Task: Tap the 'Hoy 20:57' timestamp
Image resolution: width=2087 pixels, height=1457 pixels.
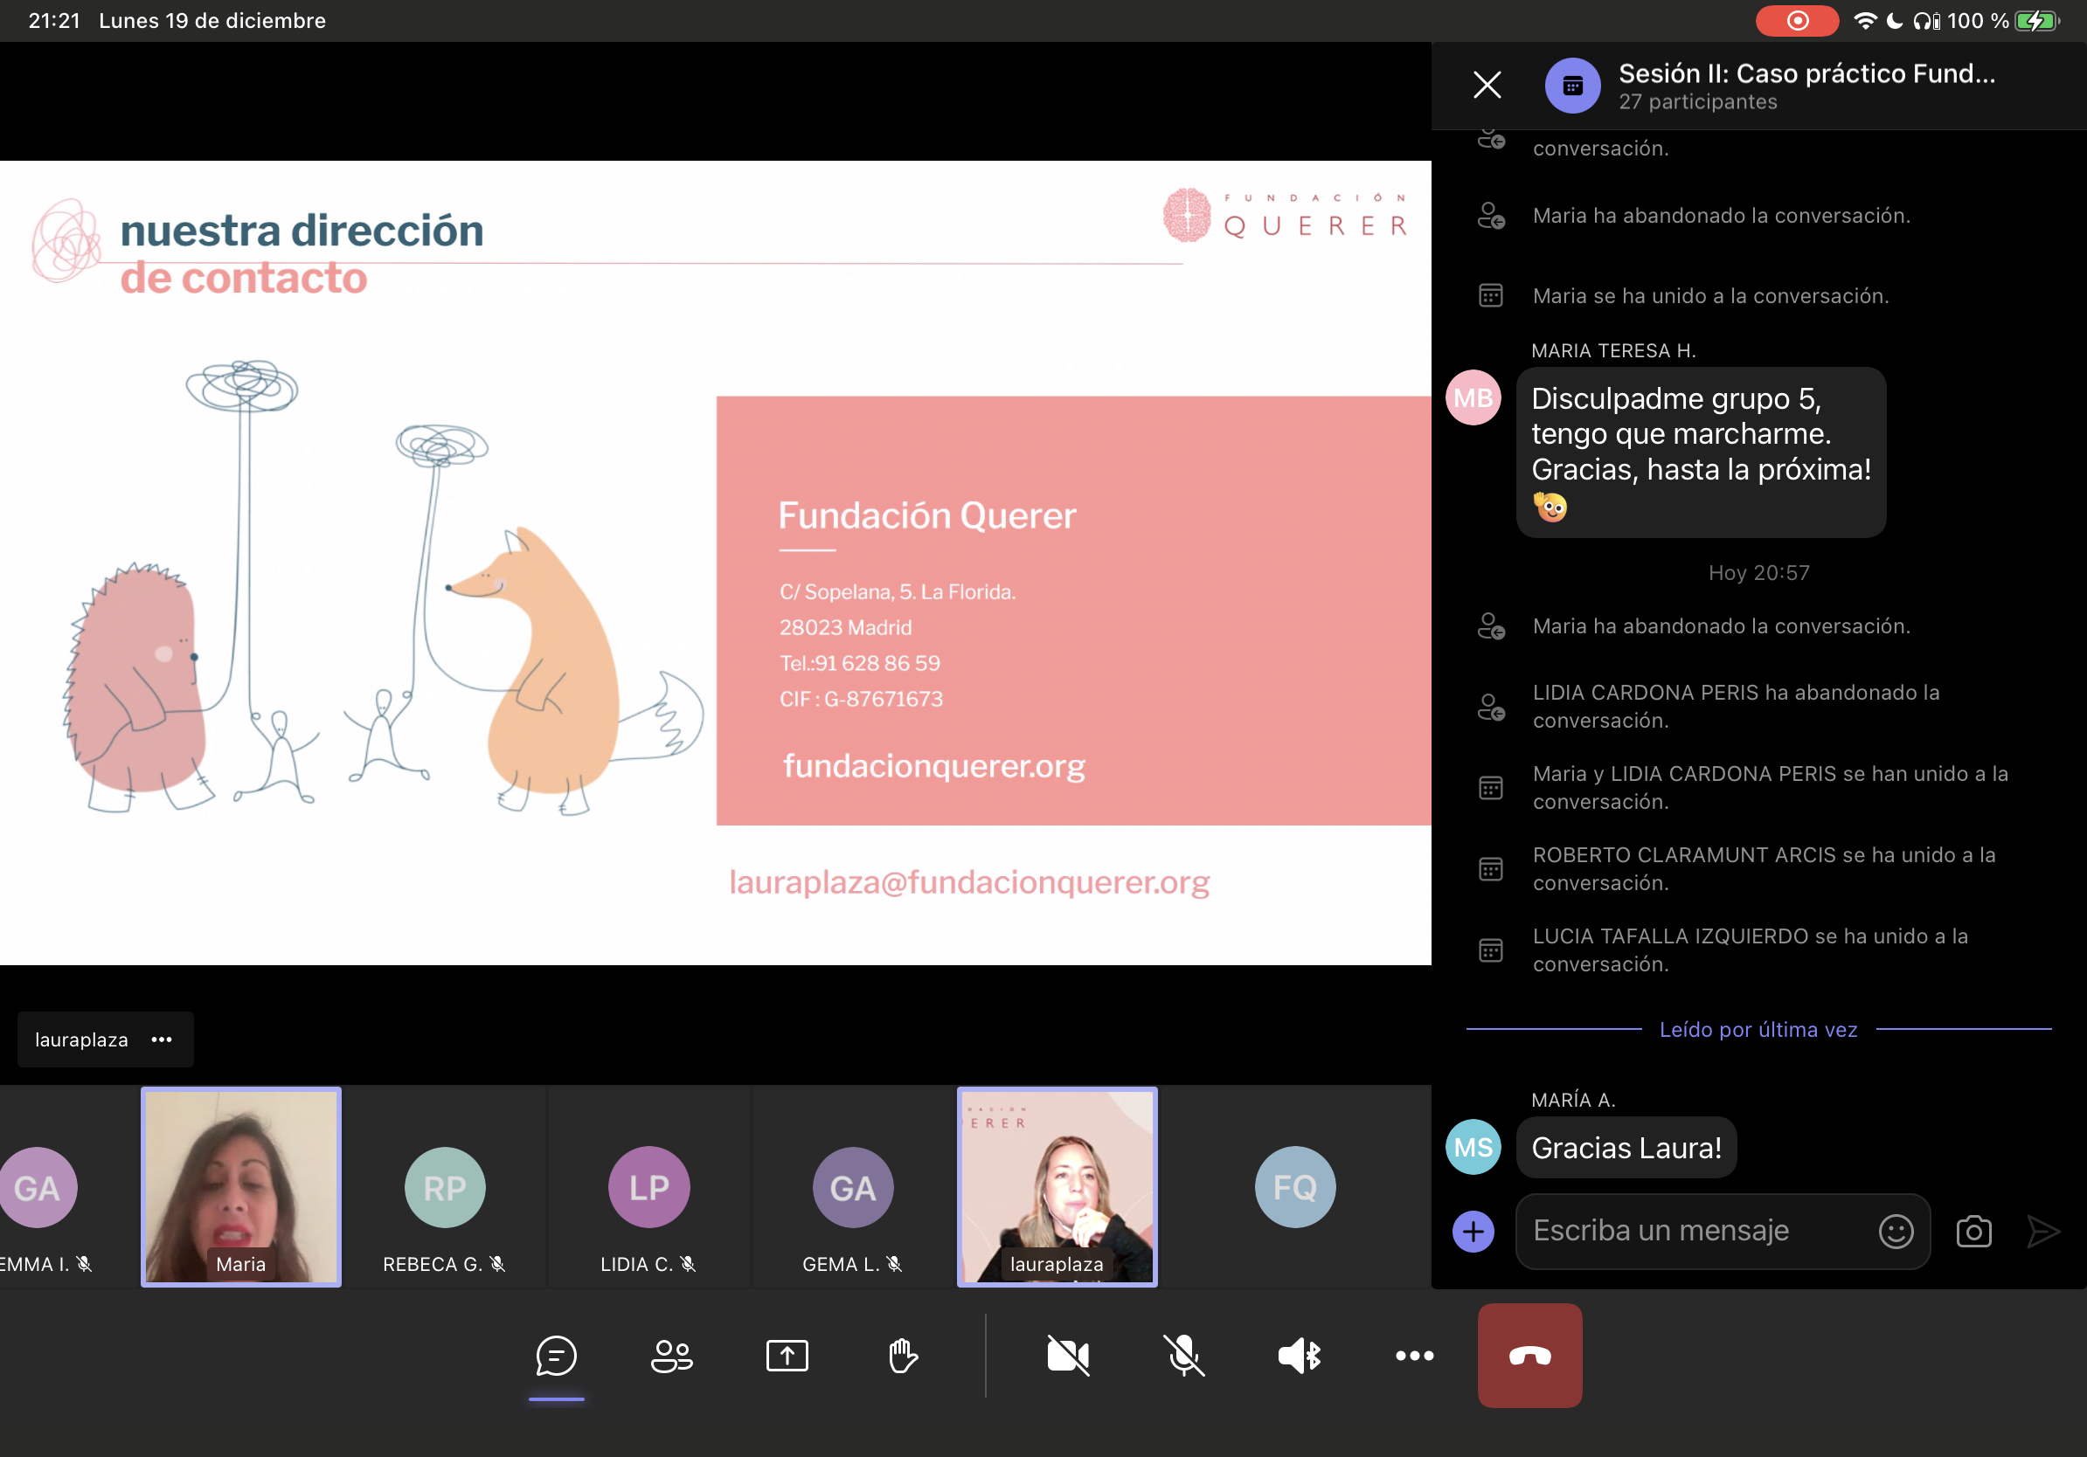Action: (x=1759, y=573)
